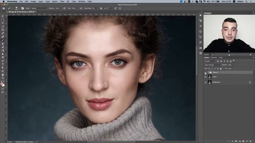Select the Hand tool
Image resolution: width=255 pixels, height=143 pixels.
pos(3,75)
